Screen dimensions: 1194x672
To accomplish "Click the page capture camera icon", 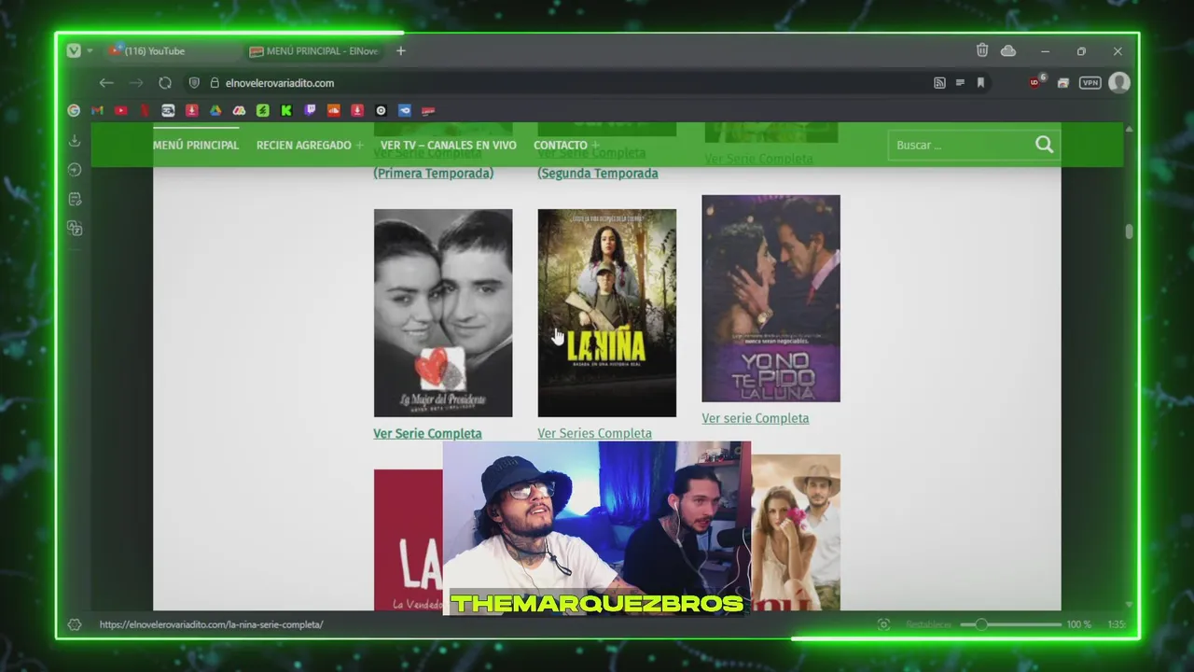I will [x=883, y=624].
